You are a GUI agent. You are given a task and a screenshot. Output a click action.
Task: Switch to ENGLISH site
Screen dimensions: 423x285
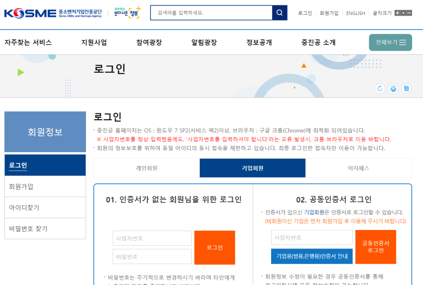[356, 13]
